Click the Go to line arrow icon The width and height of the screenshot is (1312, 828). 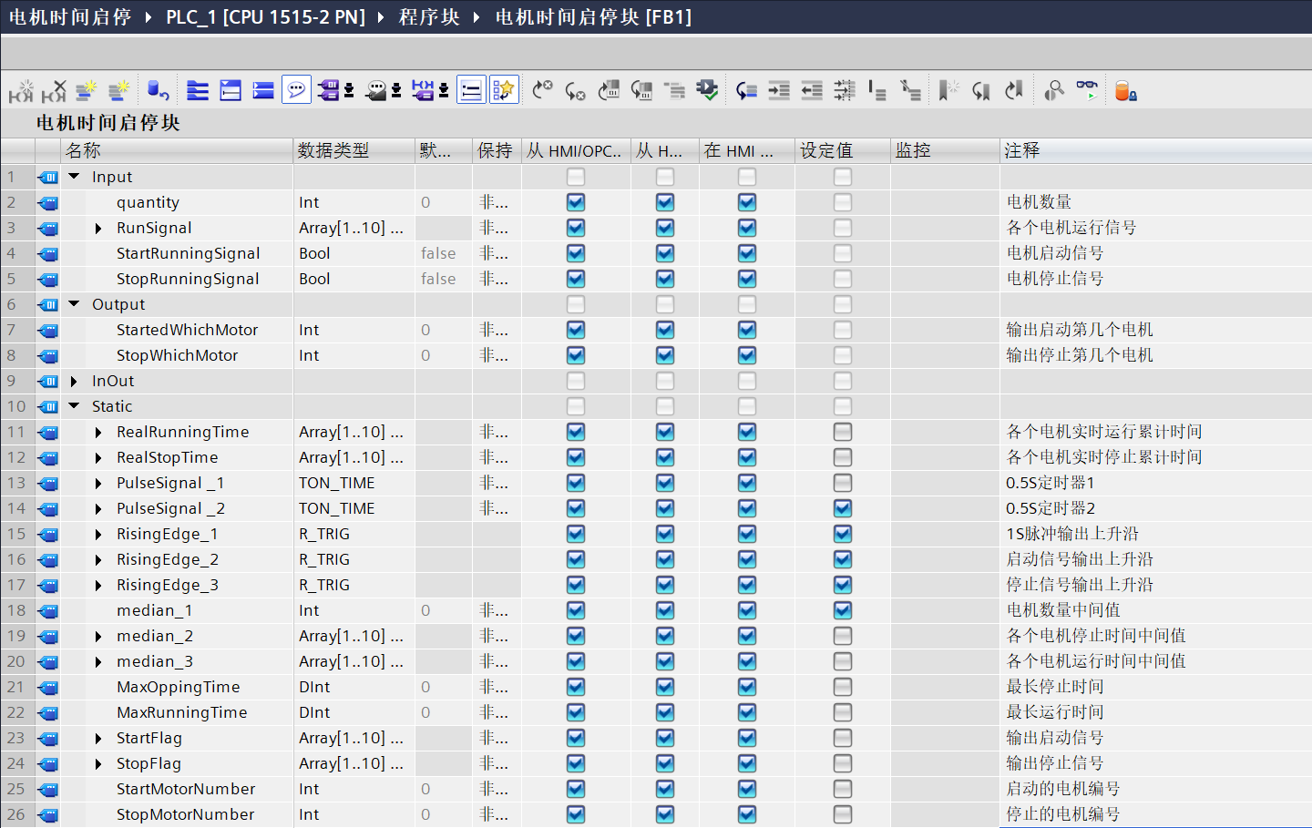click(746, 91)
